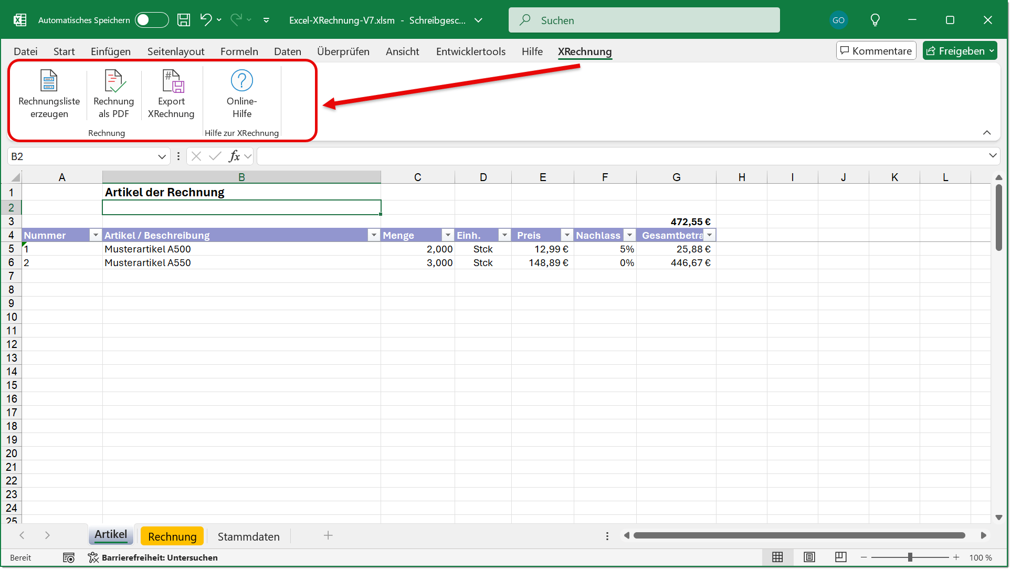The height and width of the screenshot is (570, 1011).
Task: Click Export XRechnung icon
Action: tap(171, 81)
